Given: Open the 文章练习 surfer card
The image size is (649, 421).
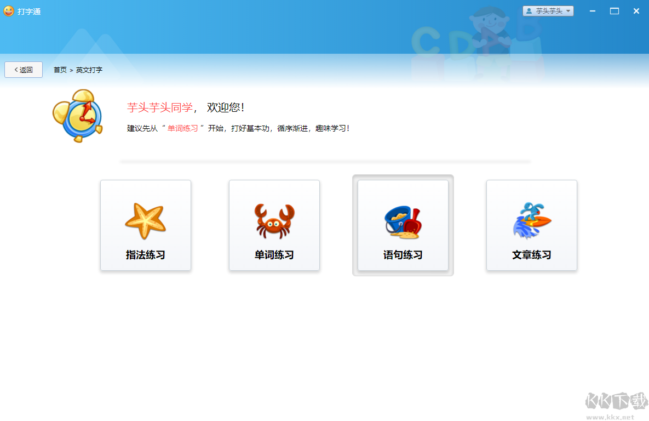Looking at the screenshot, I should click(x=531, y=225).
